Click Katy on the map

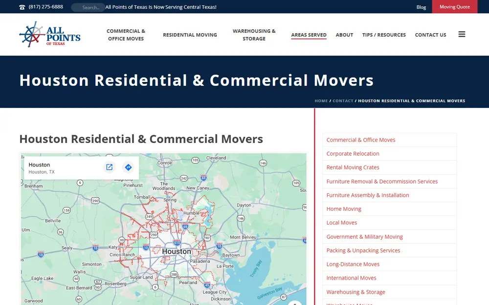(x=113, y=247)
